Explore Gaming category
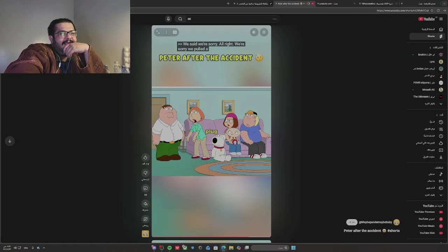Viewport: 448px width, 252px height. click(x=427, y=188)
